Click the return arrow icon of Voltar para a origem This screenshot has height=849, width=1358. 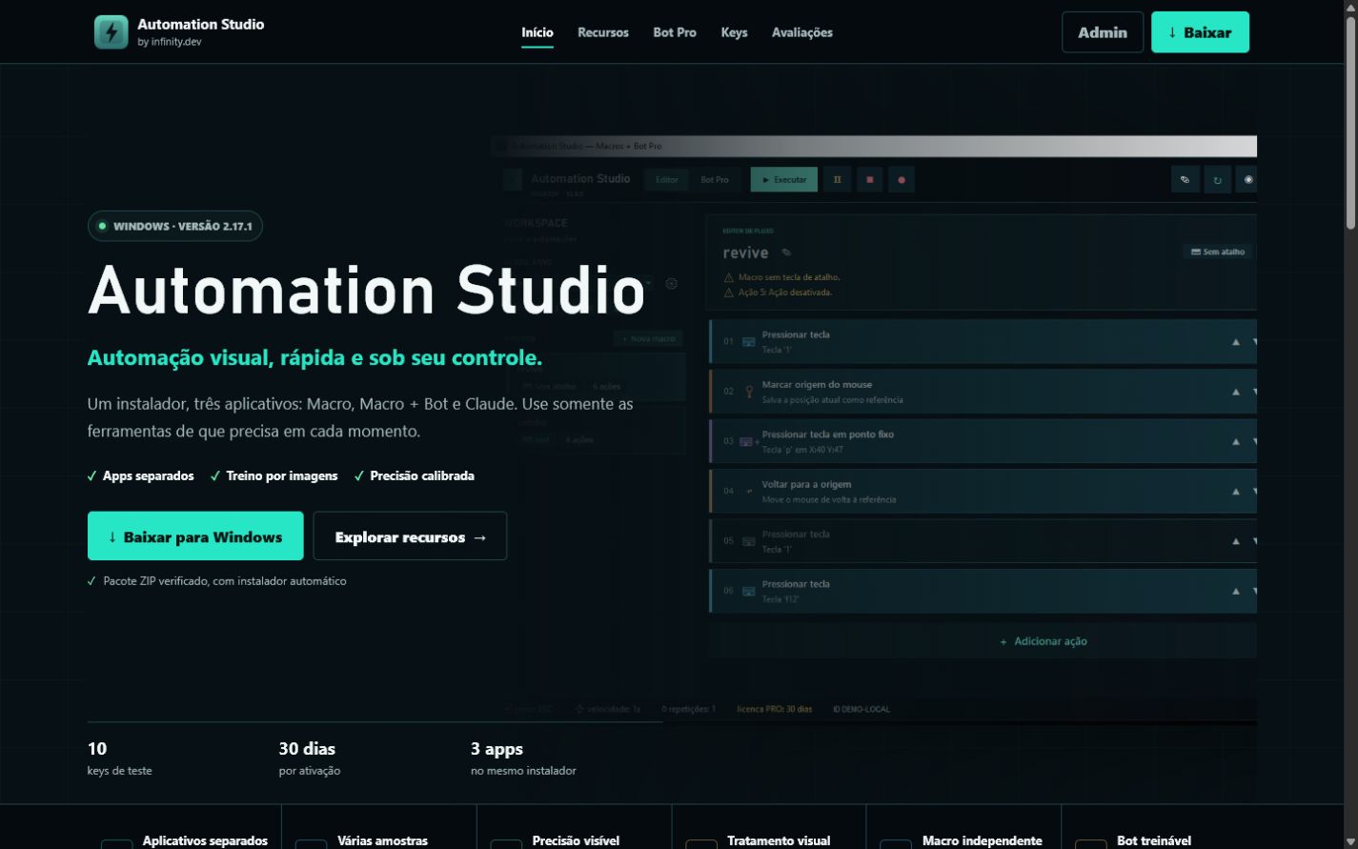[749, 492]
